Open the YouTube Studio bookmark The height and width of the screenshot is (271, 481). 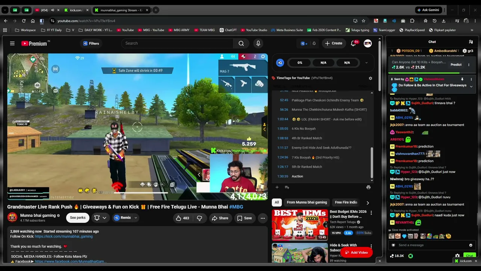pyautogui.click(x=254, y=30)
